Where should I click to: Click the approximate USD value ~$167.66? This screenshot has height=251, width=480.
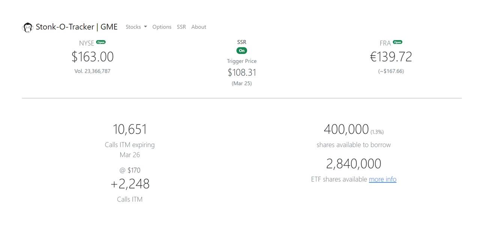coord(391,71)
